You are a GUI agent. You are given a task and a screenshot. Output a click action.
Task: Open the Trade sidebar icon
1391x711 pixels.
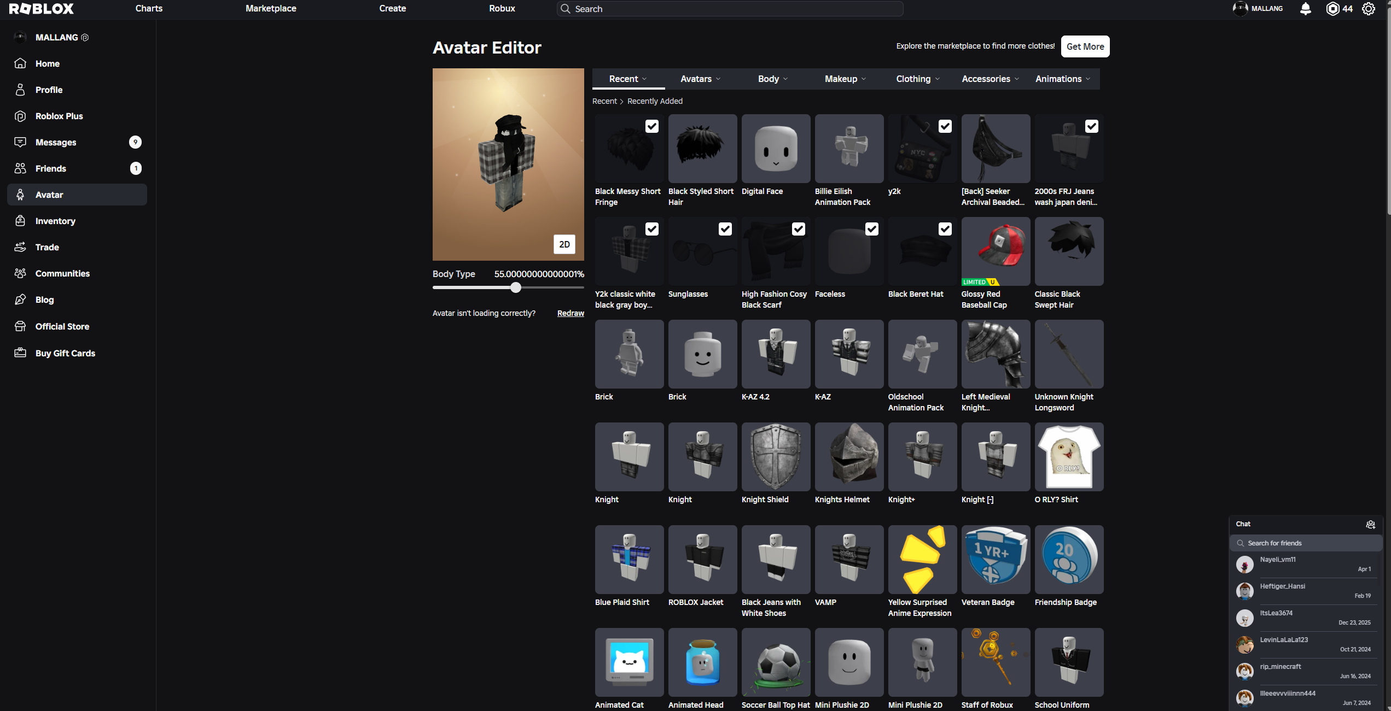[x=20, y=247]
